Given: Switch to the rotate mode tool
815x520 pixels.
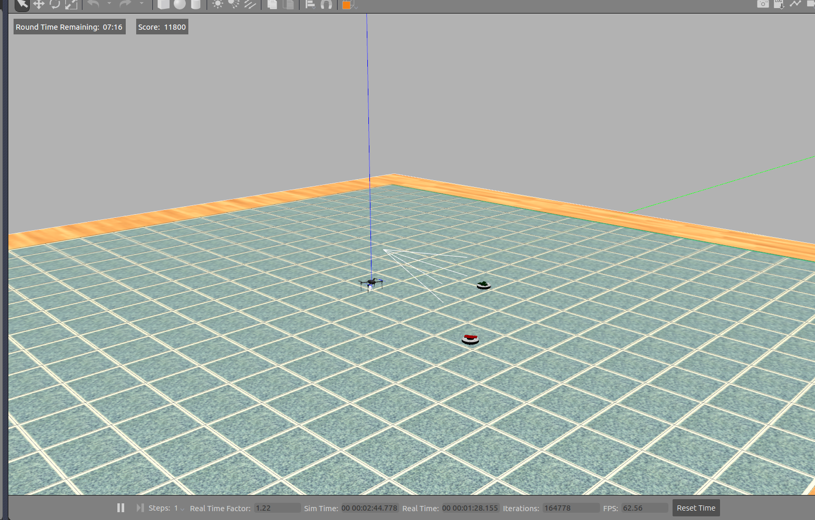Looking at the screenshot, I should click(x=55, y=4).
